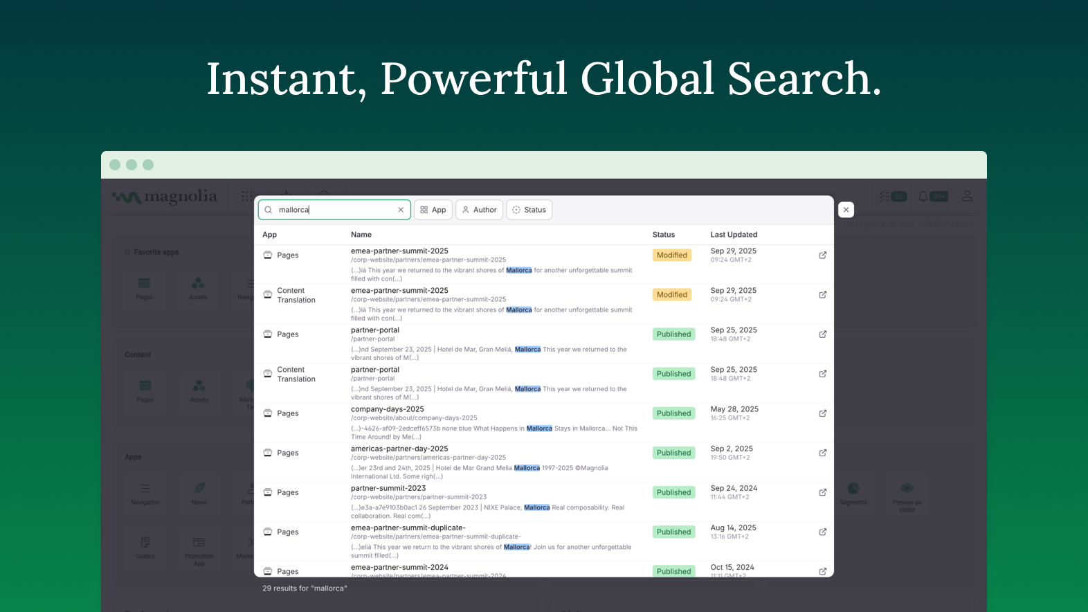Click Modified badge of Pages emea-partner-summit-2025
Viewport: 1088px width, 612px height.
(672, 255)
